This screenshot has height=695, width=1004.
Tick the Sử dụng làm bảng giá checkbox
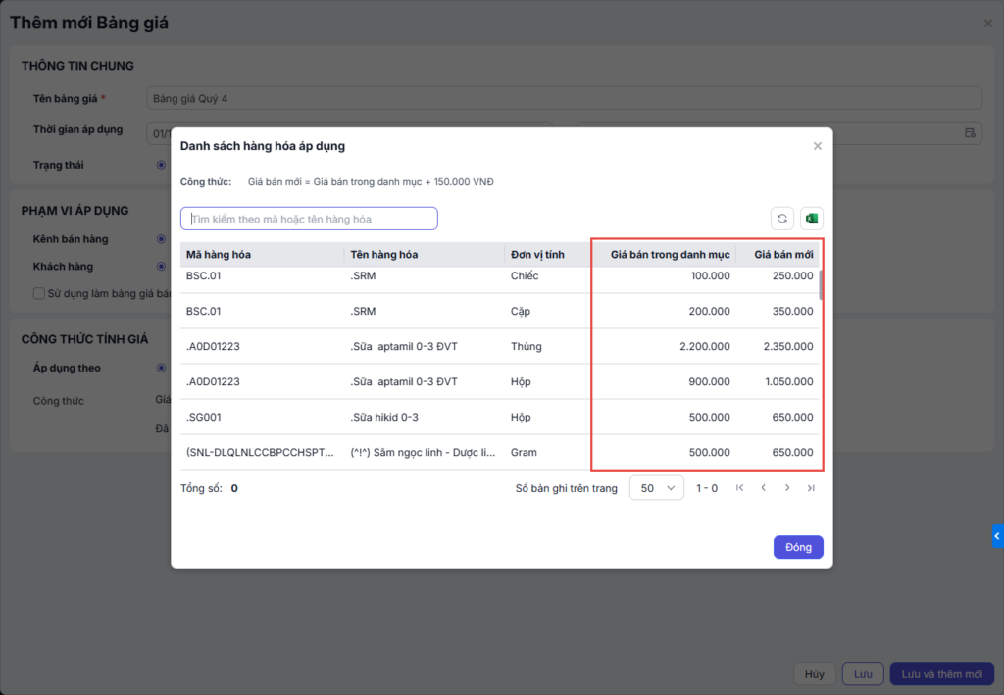(39, 293)
